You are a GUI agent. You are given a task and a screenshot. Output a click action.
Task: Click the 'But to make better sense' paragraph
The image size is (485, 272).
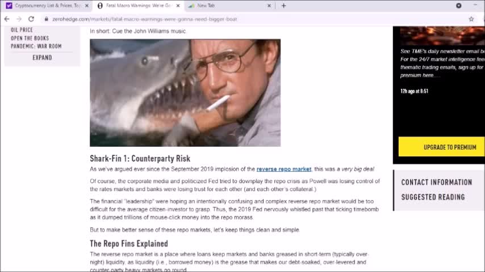coord(195,230)
